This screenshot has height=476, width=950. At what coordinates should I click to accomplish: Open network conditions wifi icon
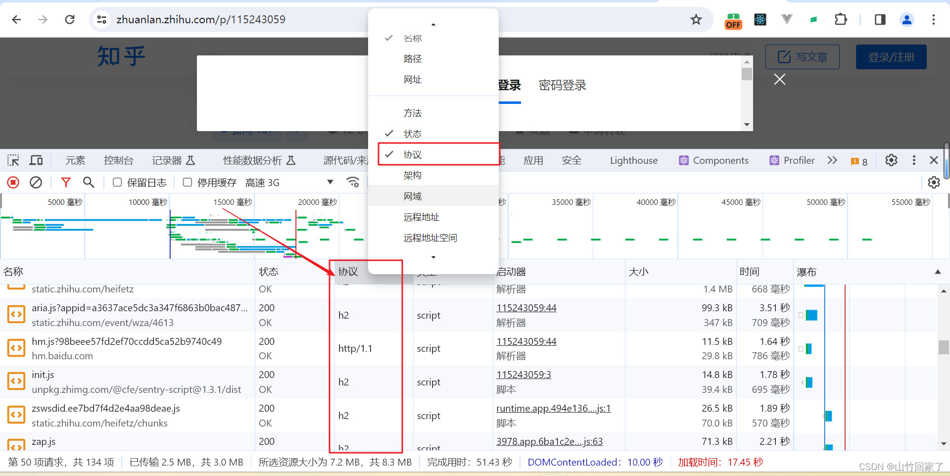click(x=353, y=182)
